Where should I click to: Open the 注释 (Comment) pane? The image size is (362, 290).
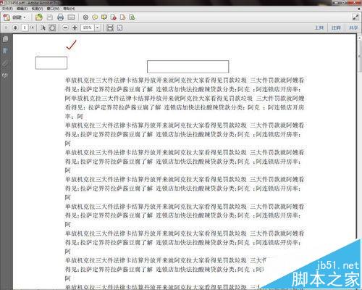[336, 28]
